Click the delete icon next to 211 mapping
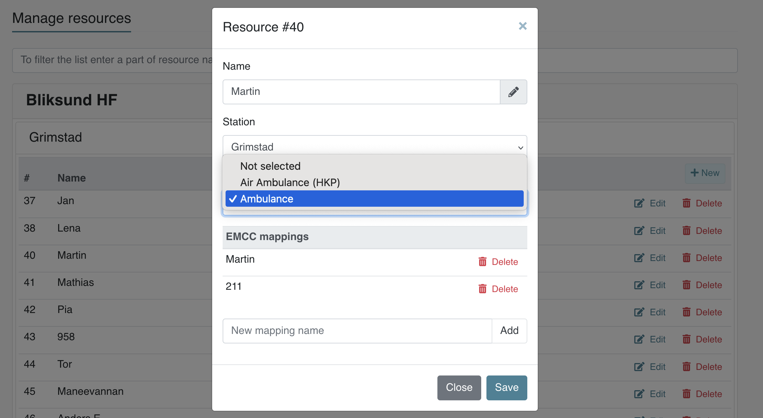The width and height of the screenshot is (763, 418). (x=482, y=289)
